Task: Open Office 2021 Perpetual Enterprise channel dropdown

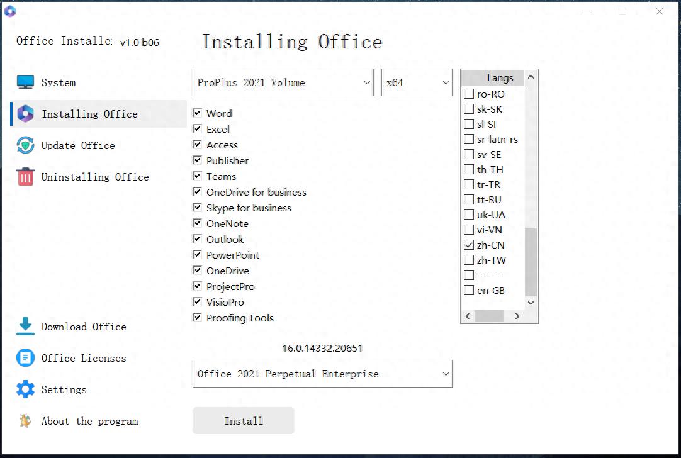Action: pos(322,373)
